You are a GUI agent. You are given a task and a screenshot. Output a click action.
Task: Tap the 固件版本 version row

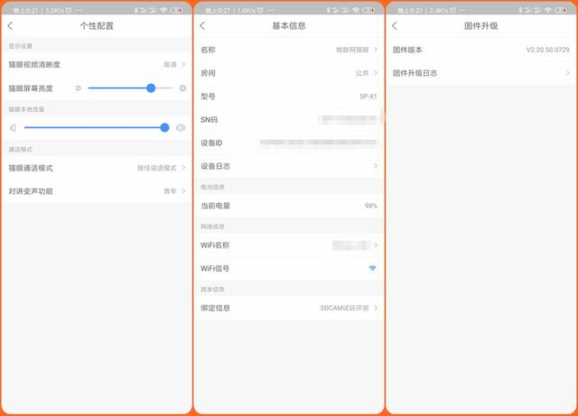480,50
